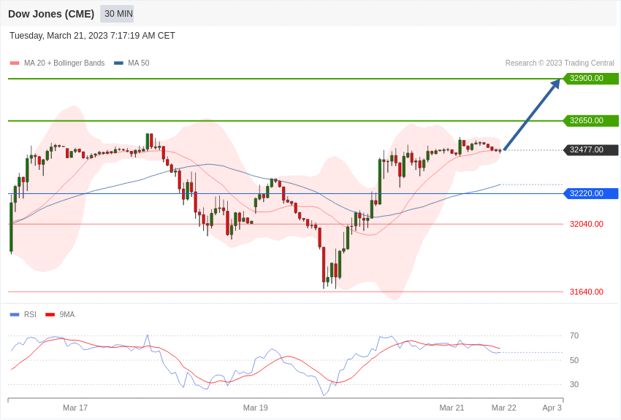The height and width of the screenshot is (420, 621).
Task: Click the 32220.00 pivot price tag
Action: [x=591, y=193]
